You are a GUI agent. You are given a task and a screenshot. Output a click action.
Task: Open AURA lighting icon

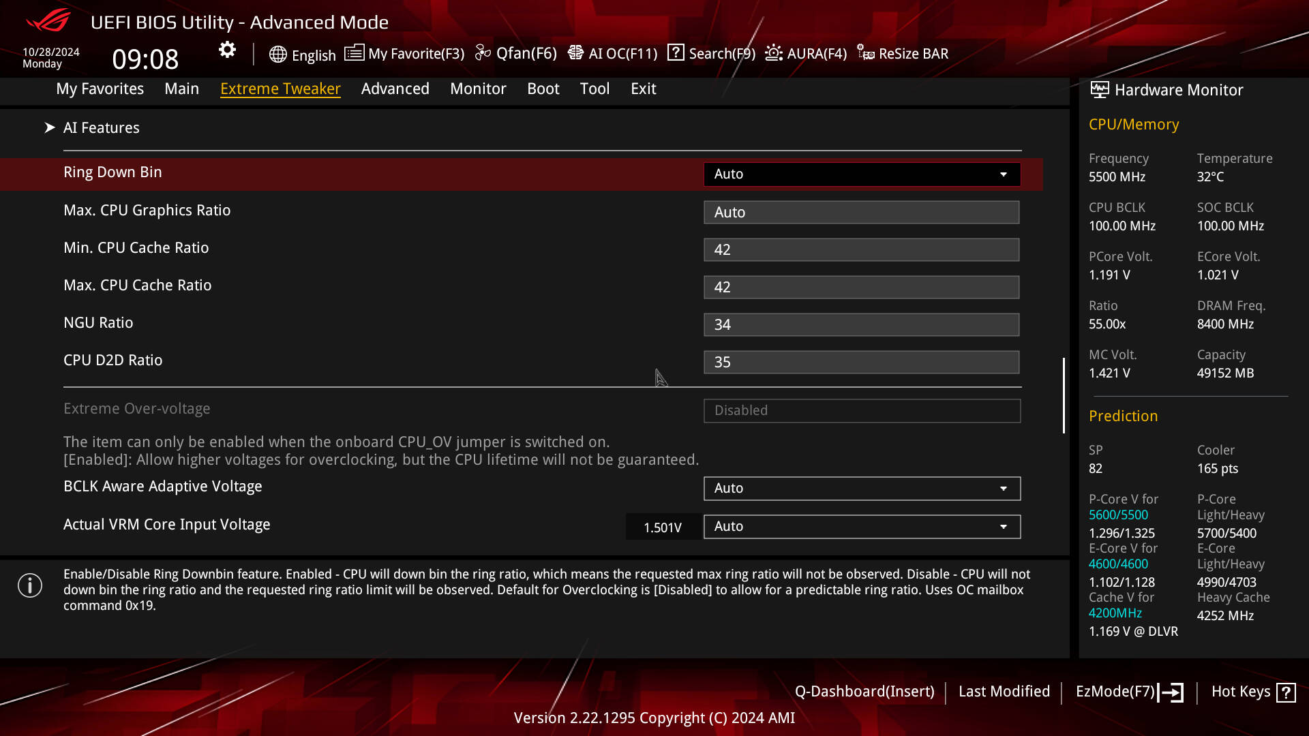(x=774, y=53)
